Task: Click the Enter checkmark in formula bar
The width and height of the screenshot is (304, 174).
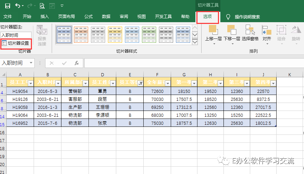Action: tap(64, 63)
